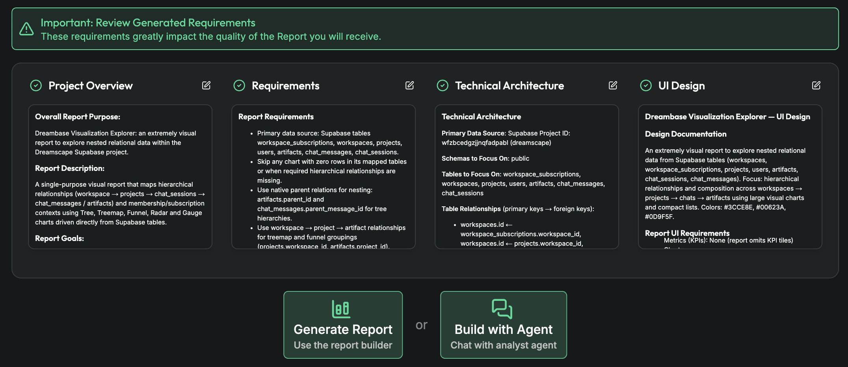848x367 pixels.
Task: Click the Generate Report button label
Action: click(x=343, y=329)
